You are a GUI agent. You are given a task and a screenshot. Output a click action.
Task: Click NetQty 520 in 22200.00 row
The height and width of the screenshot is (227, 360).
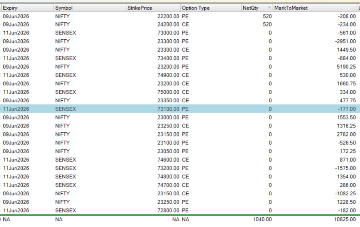coord(267,16)
